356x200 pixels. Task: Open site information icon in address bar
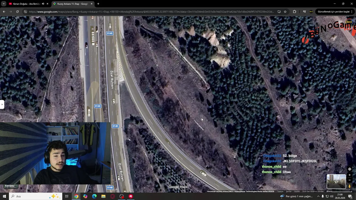(25, 12)
